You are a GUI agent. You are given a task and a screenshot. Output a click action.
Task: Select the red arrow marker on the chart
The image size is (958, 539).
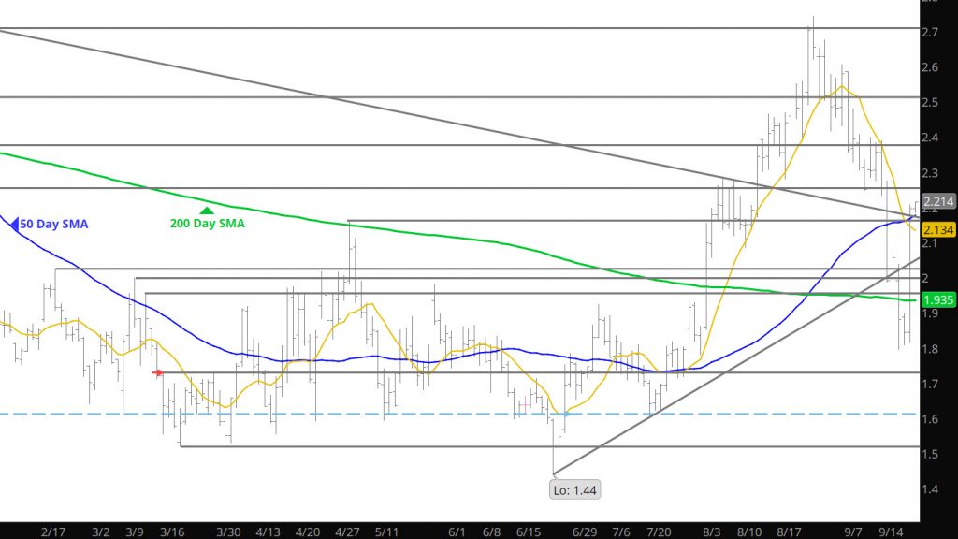158,372
